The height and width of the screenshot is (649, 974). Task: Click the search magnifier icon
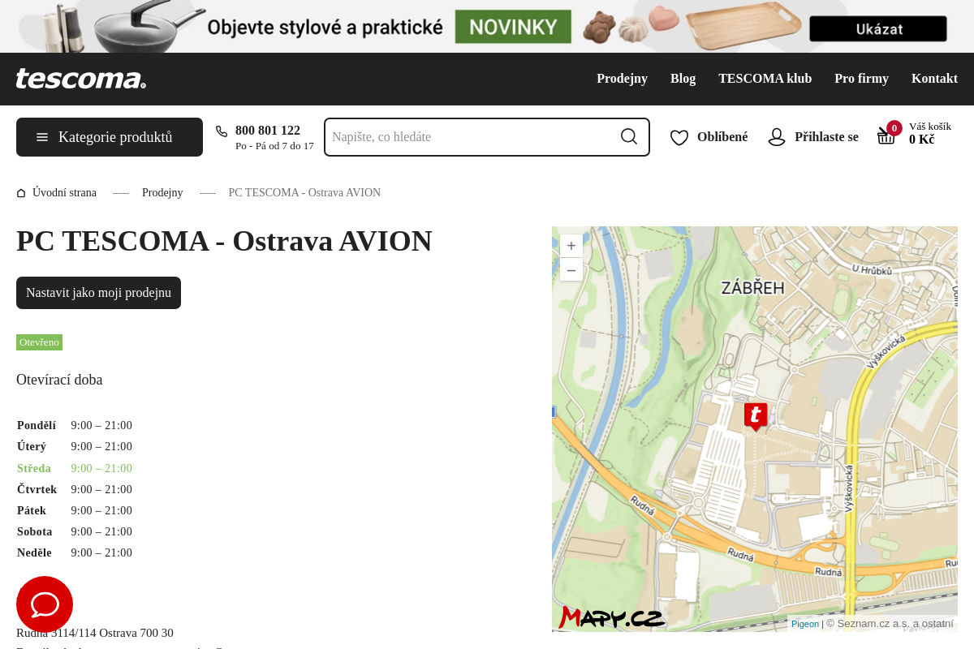(x=629, y=136)
